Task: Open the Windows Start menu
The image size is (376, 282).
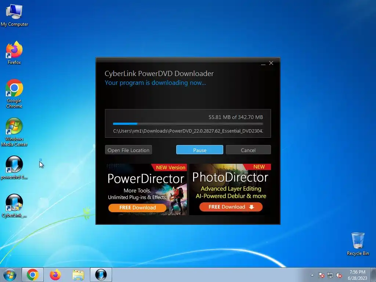Action: tap(10, 275)
